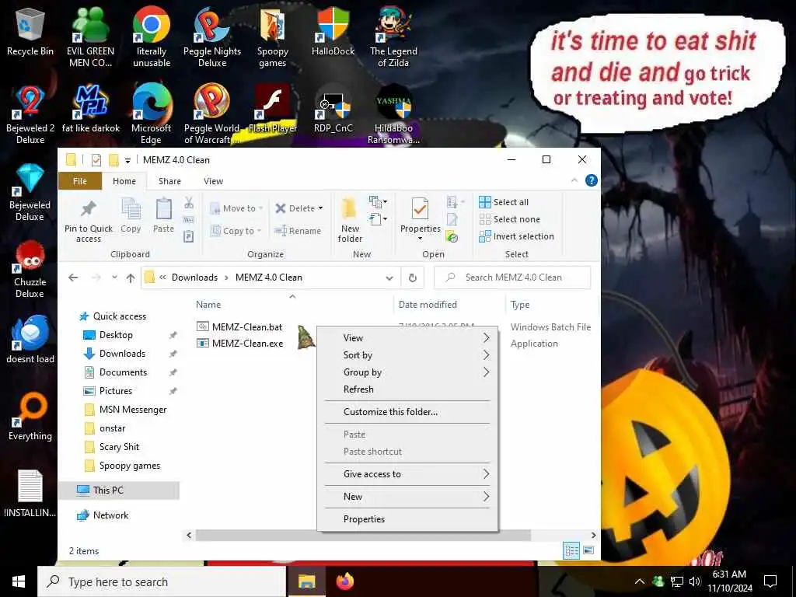Open Bejeweled 2 Deluxe shortcut
This screenshot has height=597, width=796.
[30, 115]
